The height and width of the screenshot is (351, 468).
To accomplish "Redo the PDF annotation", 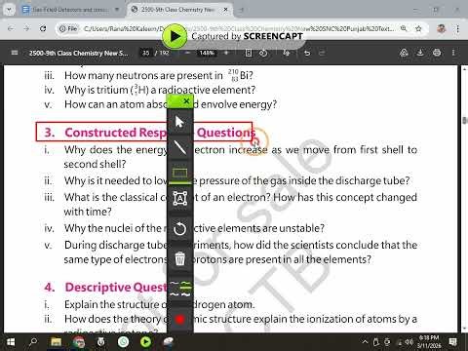I will click(322, 53).
